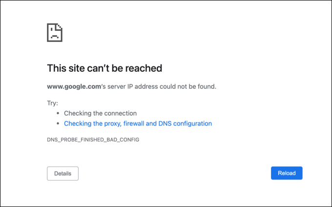The height and width of the screenshot is (207, 332).
Task: Click the word "connection" in the first suggestion
Action: pos(121,113)
